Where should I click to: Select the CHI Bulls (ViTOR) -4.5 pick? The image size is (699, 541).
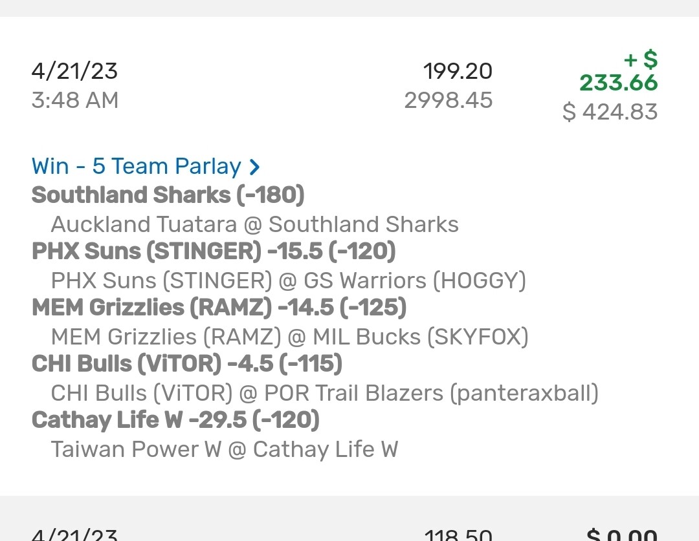pyautogui.click(x=186, y=363)
